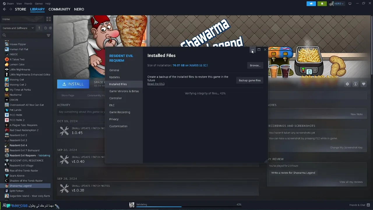
Task: Click Human Fall Flat game icon
Action: 7,49
